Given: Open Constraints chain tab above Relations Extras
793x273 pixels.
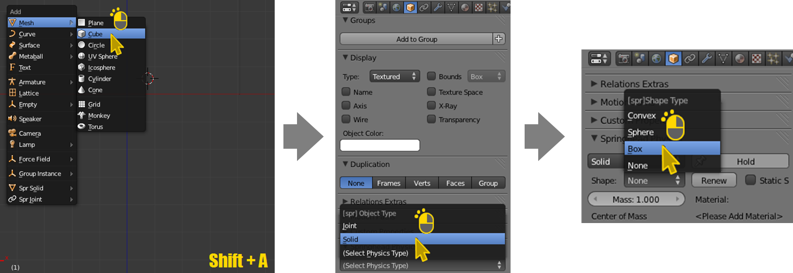Looking at the screenshot, I should pyautogui.click(x=690, y=59).
